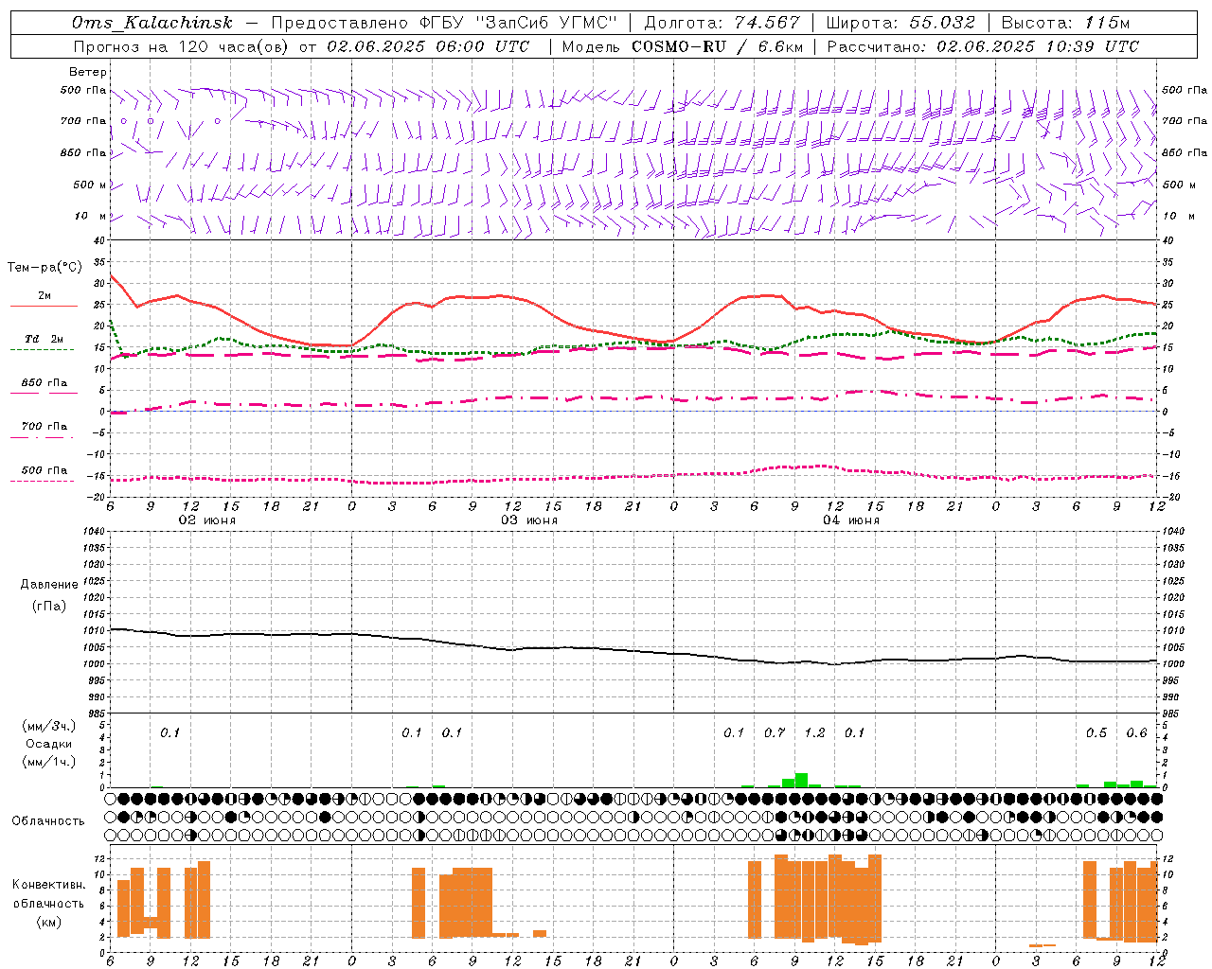Click the Тем-ра(°C) temperature panel label
The image size is (1212, 969).
(x=45, y=268)
